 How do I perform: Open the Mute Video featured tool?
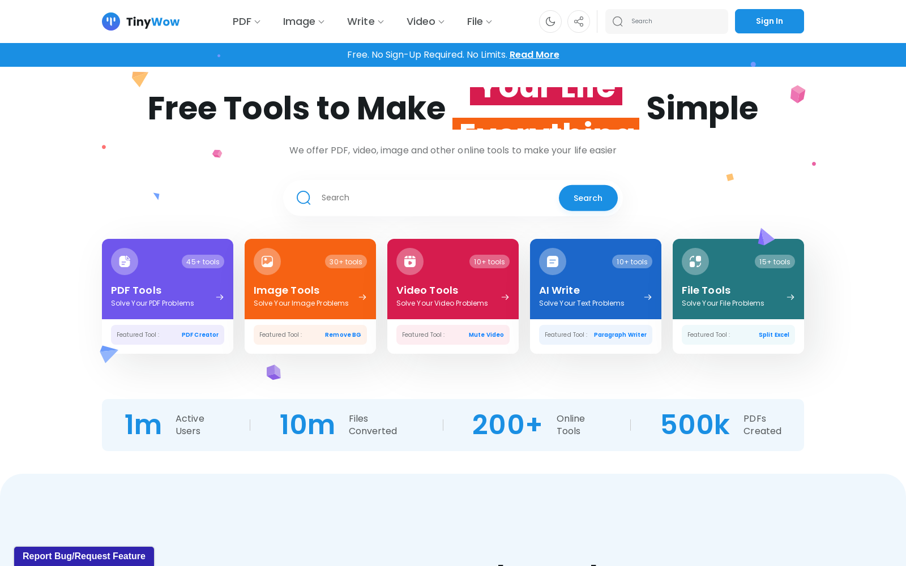[x=486, y=335]
